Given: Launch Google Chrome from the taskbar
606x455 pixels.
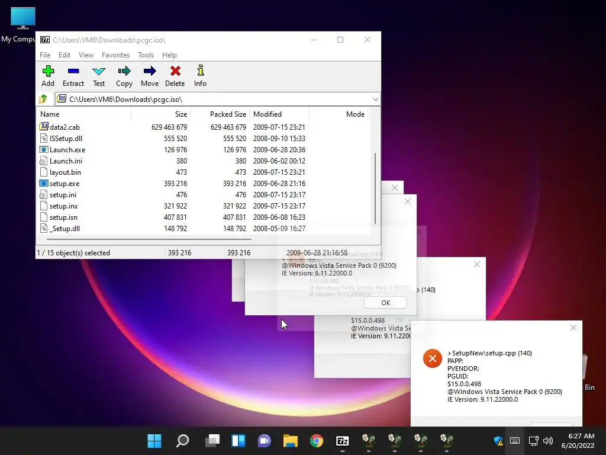Looking at the screenshot, I should point(317,441).
